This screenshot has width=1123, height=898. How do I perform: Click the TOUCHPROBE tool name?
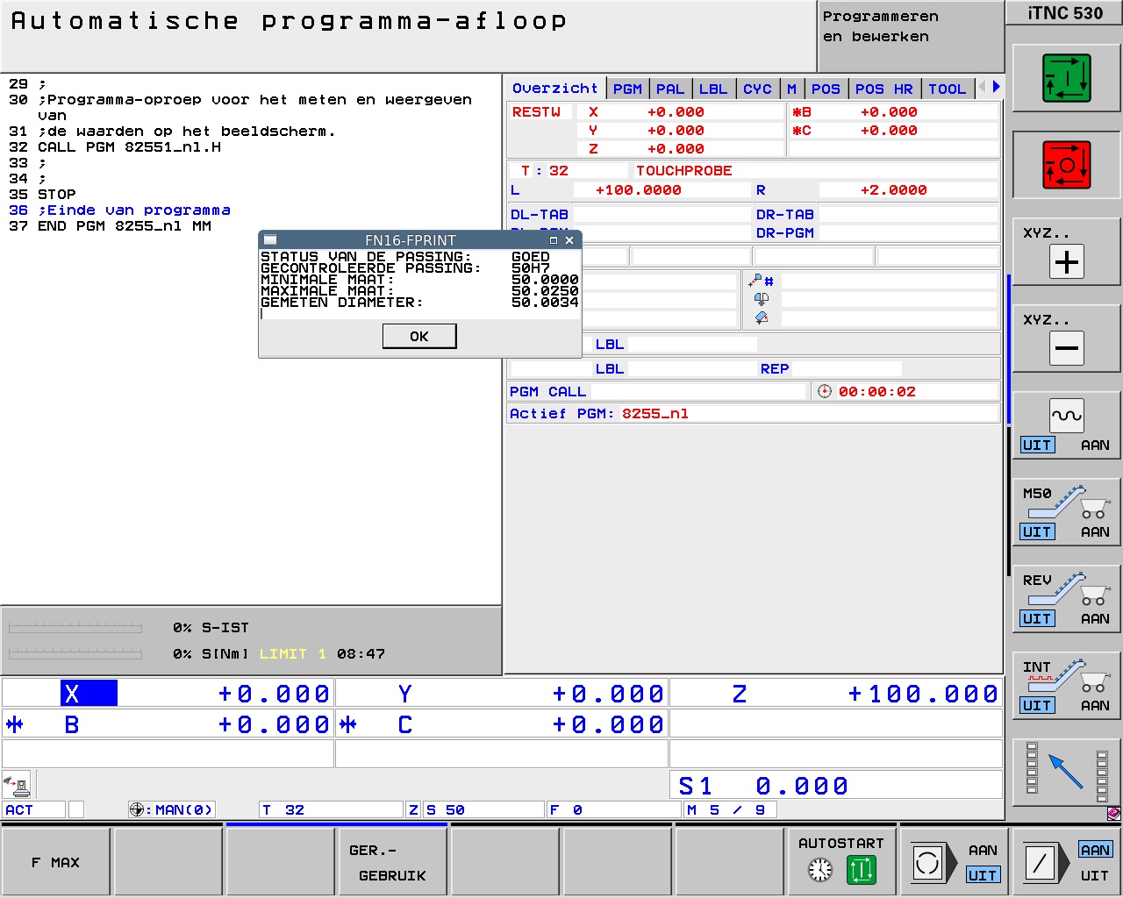tap(684, 171)
